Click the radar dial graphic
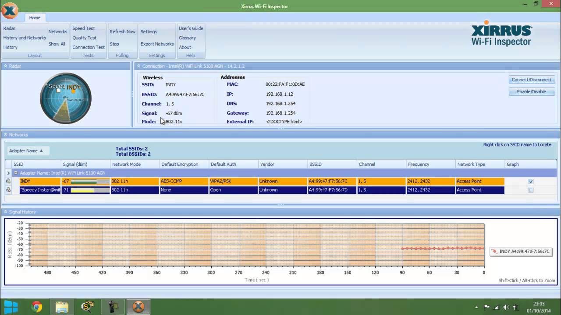Viewport: 561px width, 315px height. [66, 98]
